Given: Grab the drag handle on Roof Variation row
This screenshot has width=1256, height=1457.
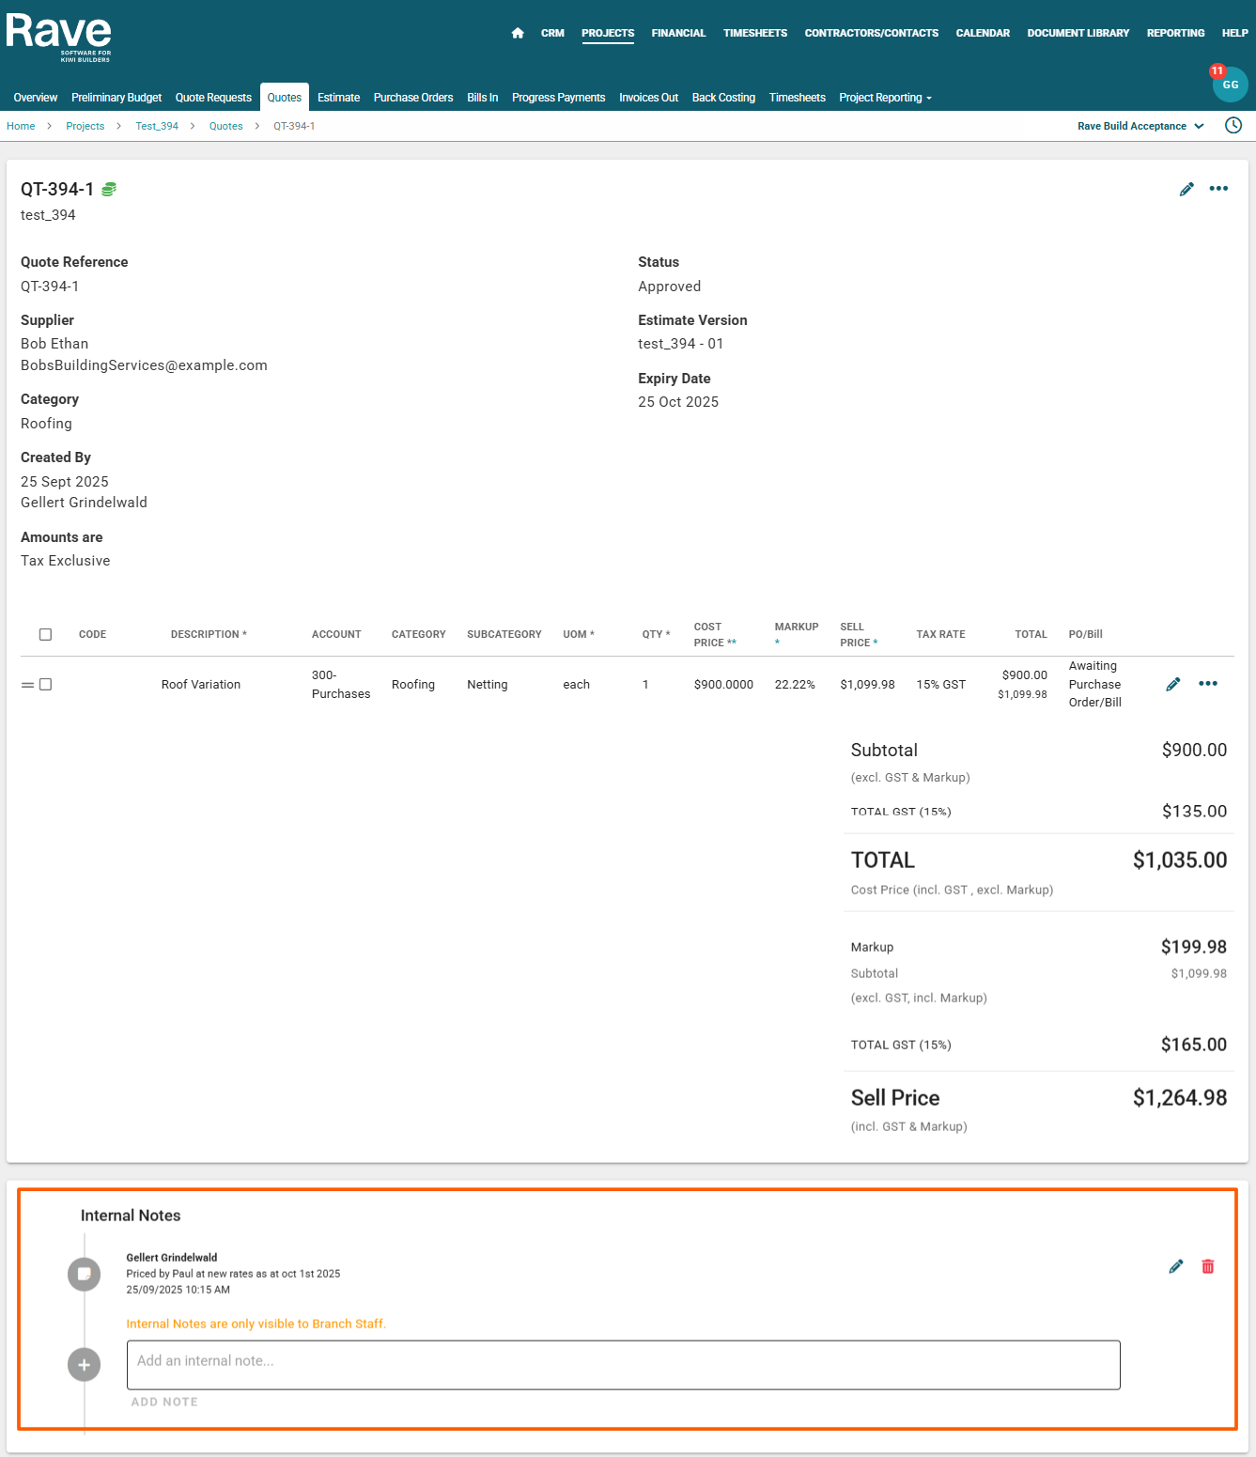Looking at the screenshot, I should [27, 685].
